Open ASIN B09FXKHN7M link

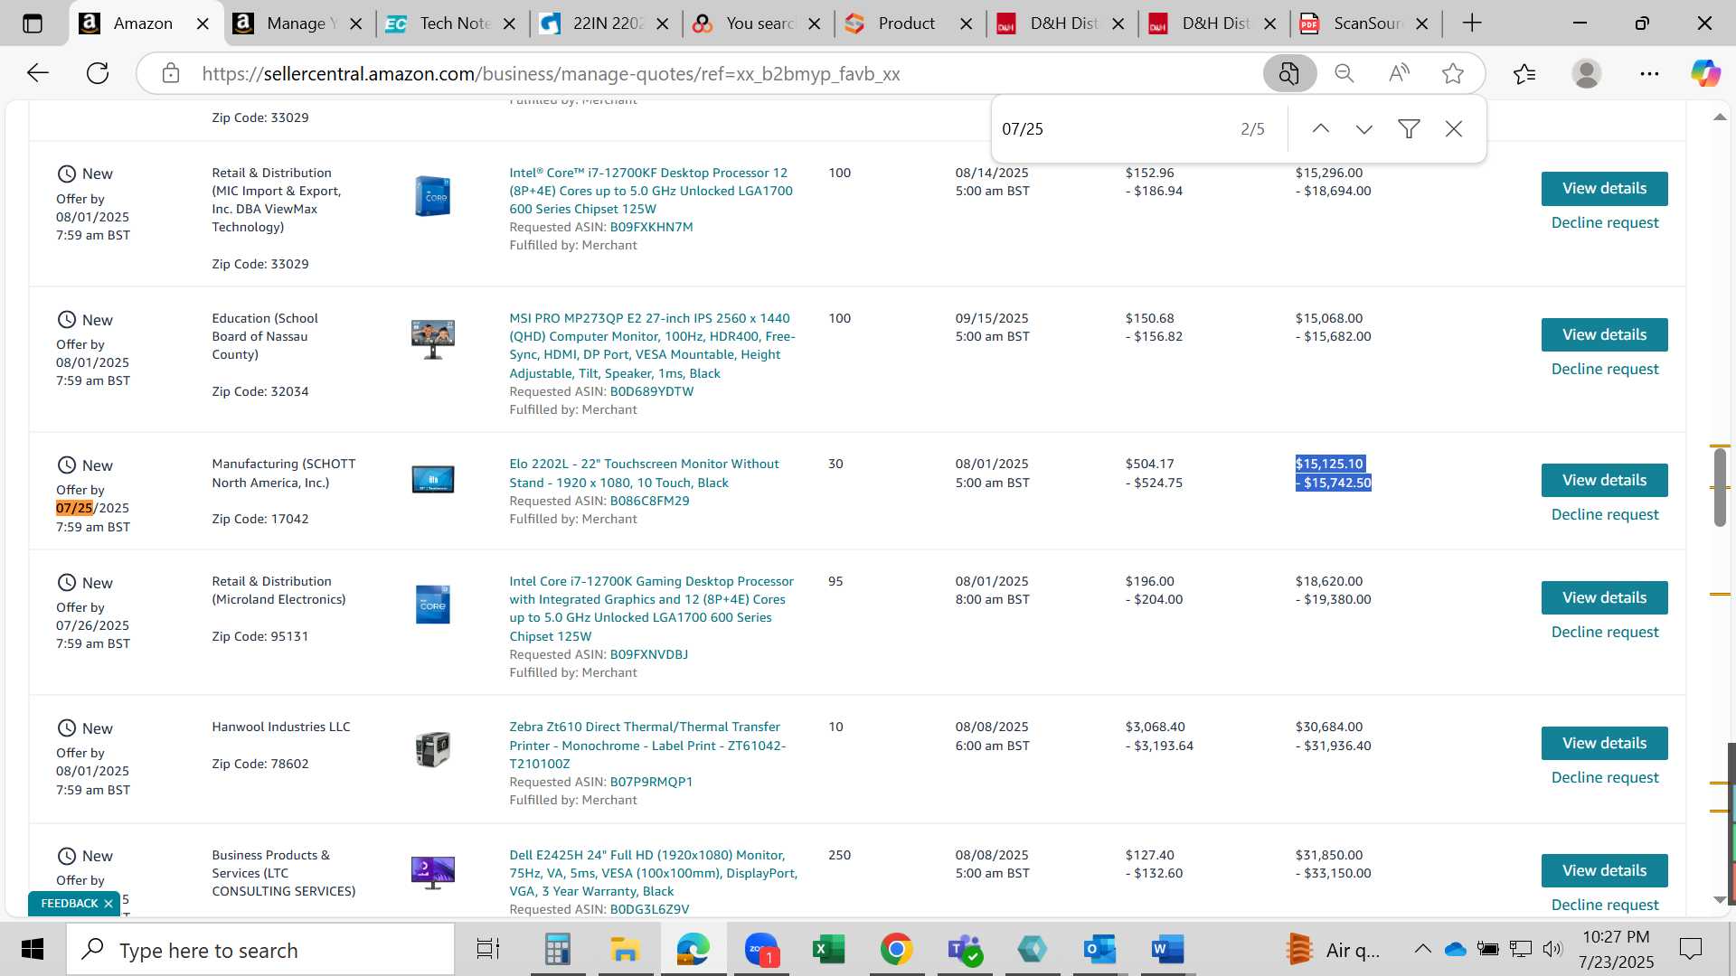pos(651,228)
